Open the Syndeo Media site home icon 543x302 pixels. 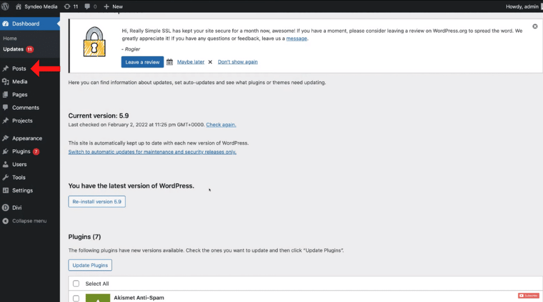tap(18, 6)
